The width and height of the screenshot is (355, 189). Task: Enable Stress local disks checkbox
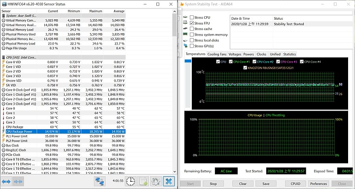(x=192, y=40)
